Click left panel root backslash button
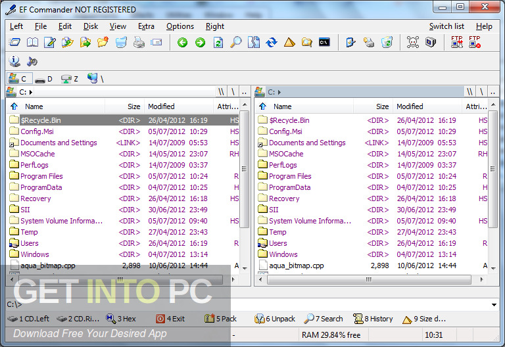This screenshot has width=505, height=347. [233, 92]
